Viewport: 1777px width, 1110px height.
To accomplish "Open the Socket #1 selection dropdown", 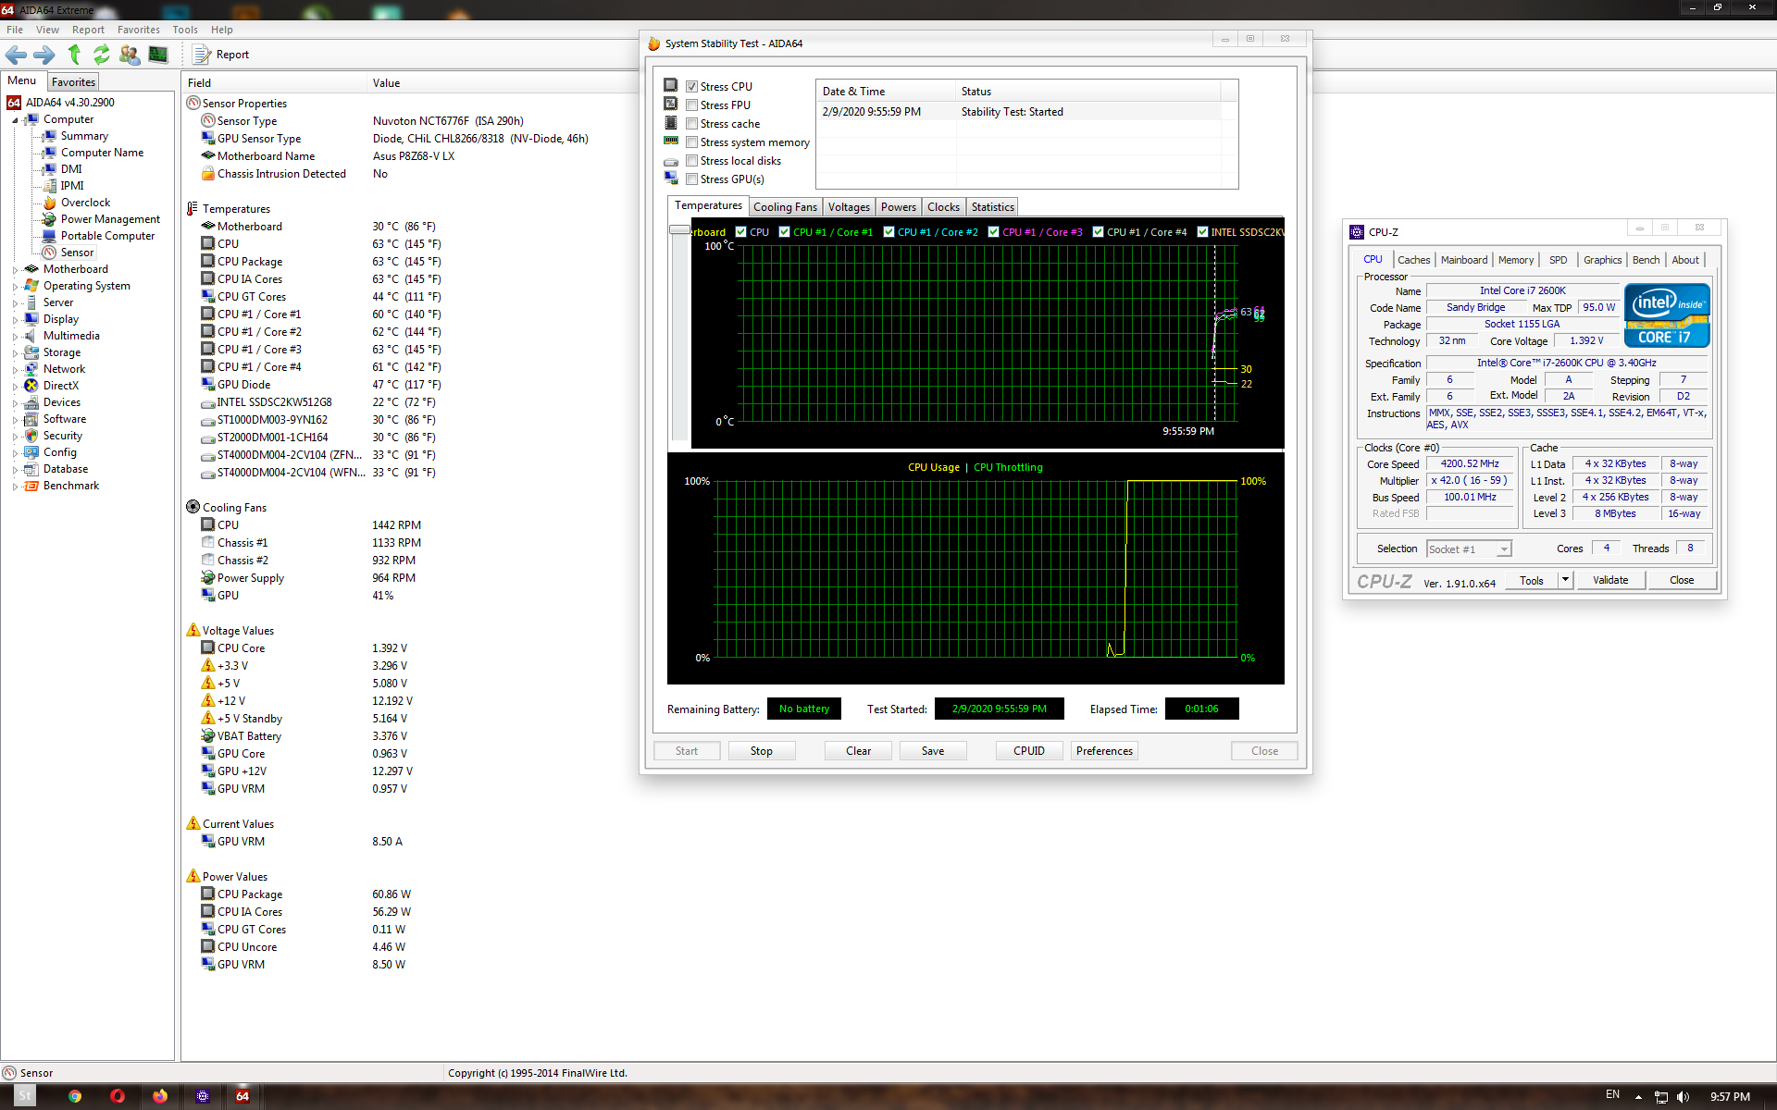I will (1504, 549).
